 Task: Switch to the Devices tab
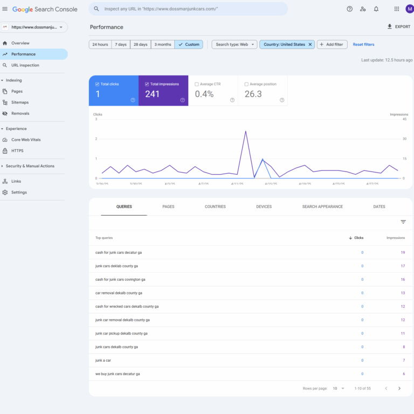click(x=264, y=206)
